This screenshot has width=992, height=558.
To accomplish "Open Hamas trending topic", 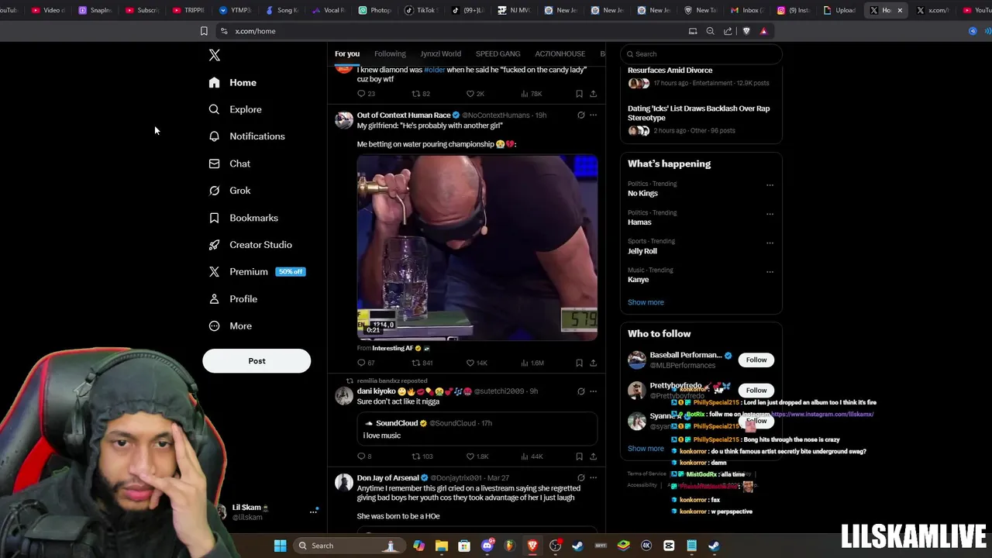I will click(639, 222).
